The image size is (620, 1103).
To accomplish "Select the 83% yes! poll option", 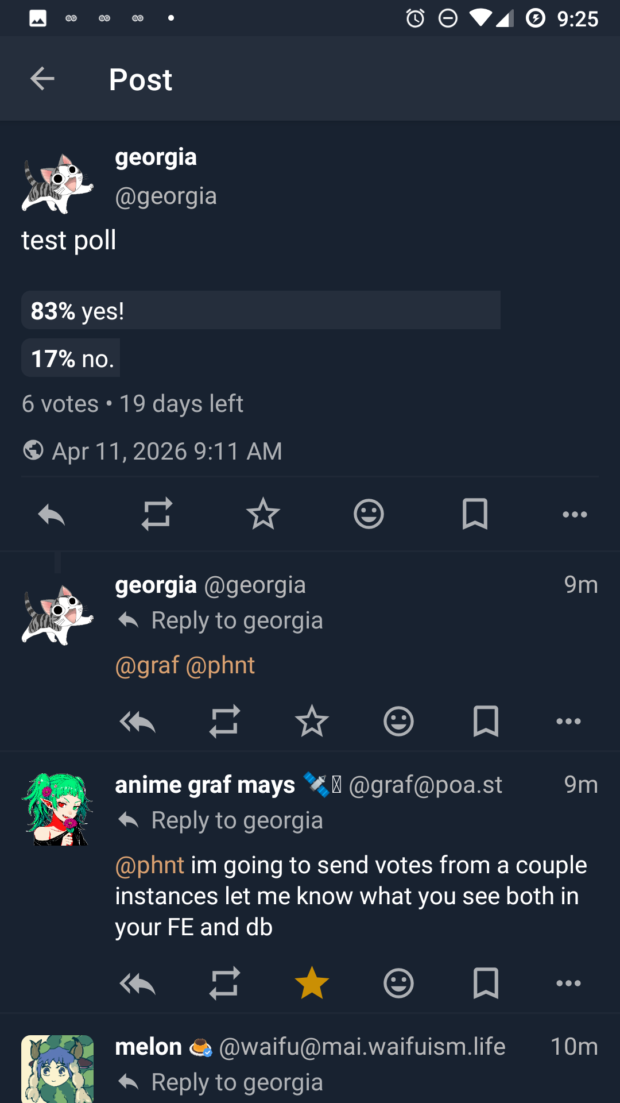I will (x=261, y=310).
